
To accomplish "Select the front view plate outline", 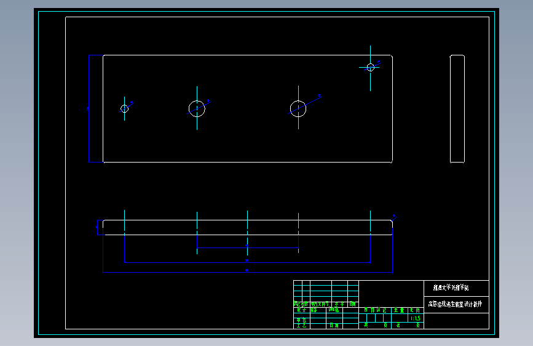I will click(x=248, y=228).
